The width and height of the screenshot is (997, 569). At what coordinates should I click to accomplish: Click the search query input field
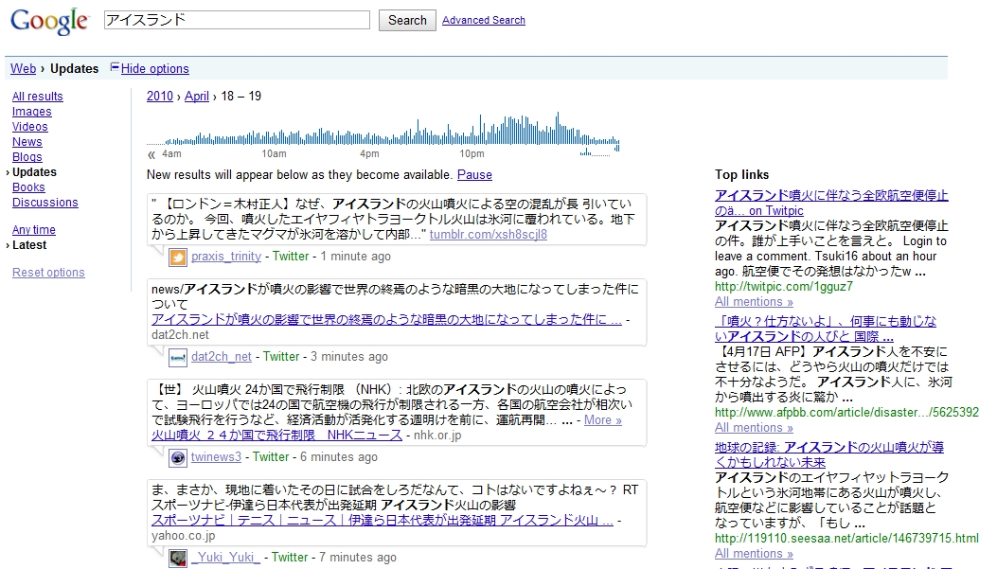point(237,20)
